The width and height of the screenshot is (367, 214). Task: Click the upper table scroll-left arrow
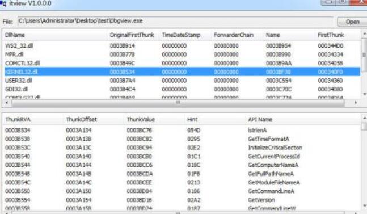pyautogui.click(x=7, y=103)
